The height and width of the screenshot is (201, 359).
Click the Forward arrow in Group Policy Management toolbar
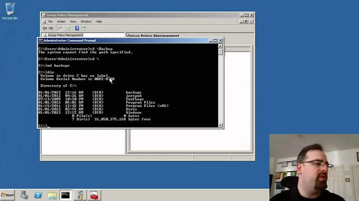click(x=51, y=28)
